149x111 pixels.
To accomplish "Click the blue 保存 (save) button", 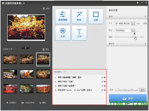I will [x=128, y=99].
